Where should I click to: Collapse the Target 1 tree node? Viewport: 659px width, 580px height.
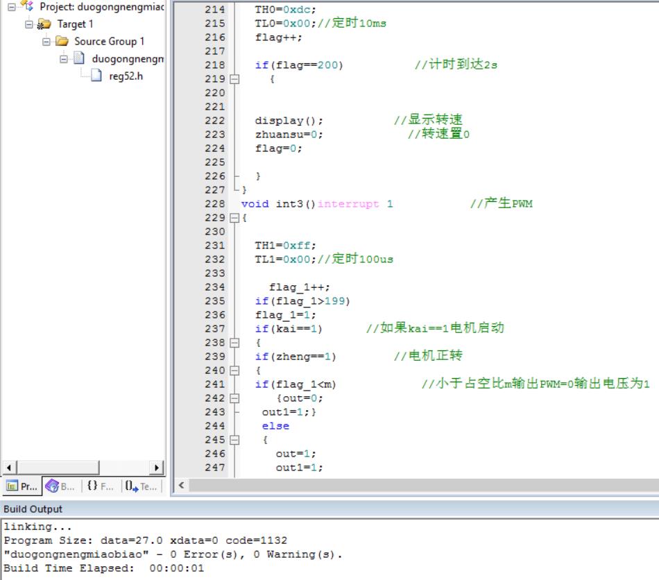pyautogui.click(x=28, y=24)
